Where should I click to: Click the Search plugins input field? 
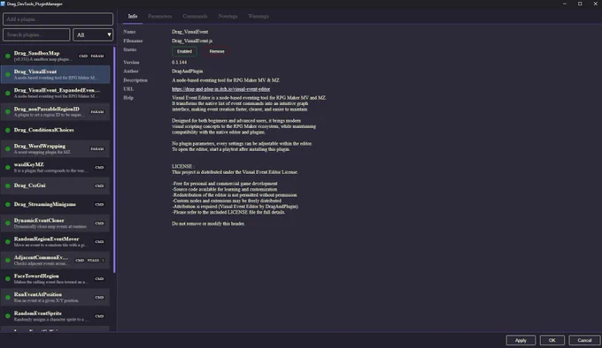(x=36, y=34)
